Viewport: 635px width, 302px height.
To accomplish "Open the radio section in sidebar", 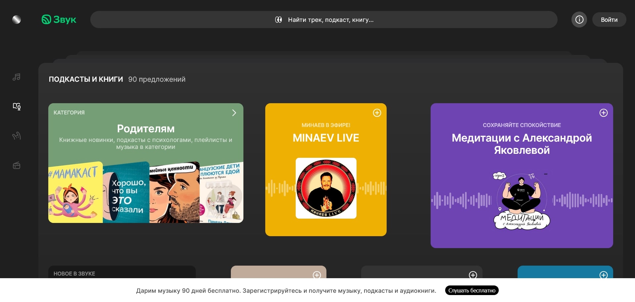I will 17,165.
